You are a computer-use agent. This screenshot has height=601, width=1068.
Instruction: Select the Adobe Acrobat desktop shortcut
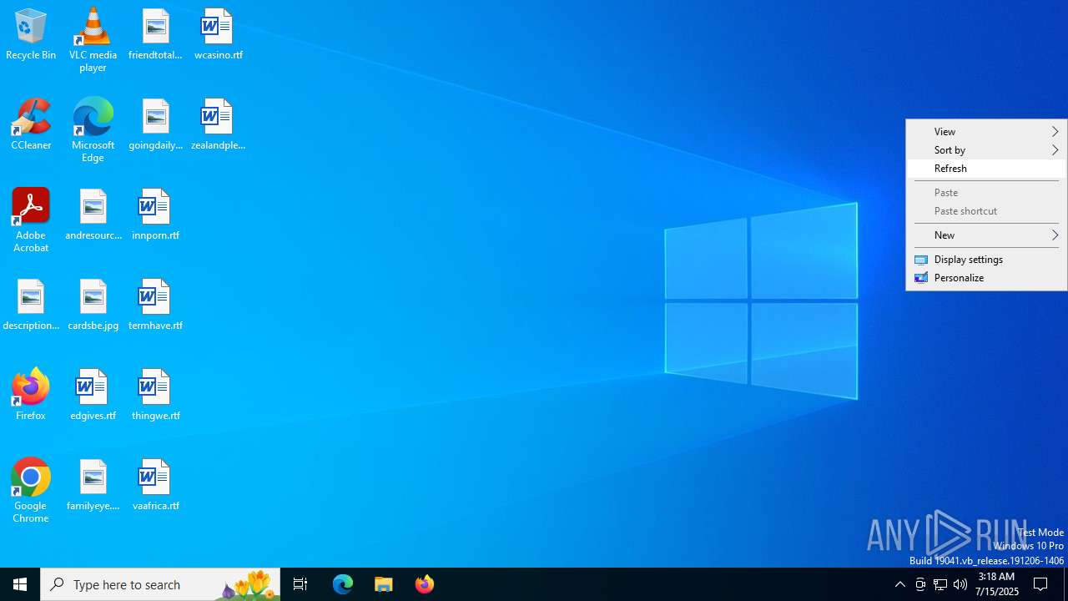click(x=31, y=220)
